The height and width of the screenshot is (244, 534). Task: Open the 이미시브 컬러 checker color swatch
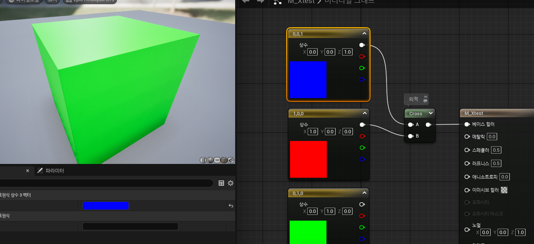point(504,190)
